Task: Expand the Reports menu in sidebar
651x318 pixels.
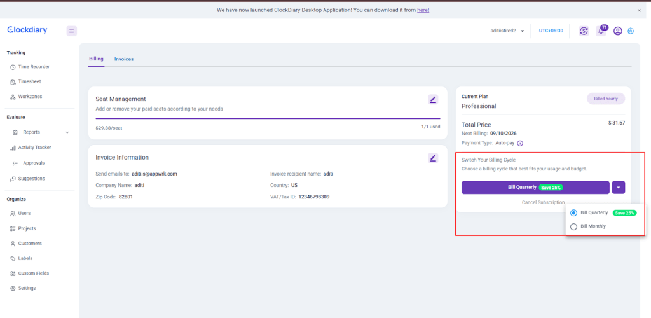Action: [67, 132]
